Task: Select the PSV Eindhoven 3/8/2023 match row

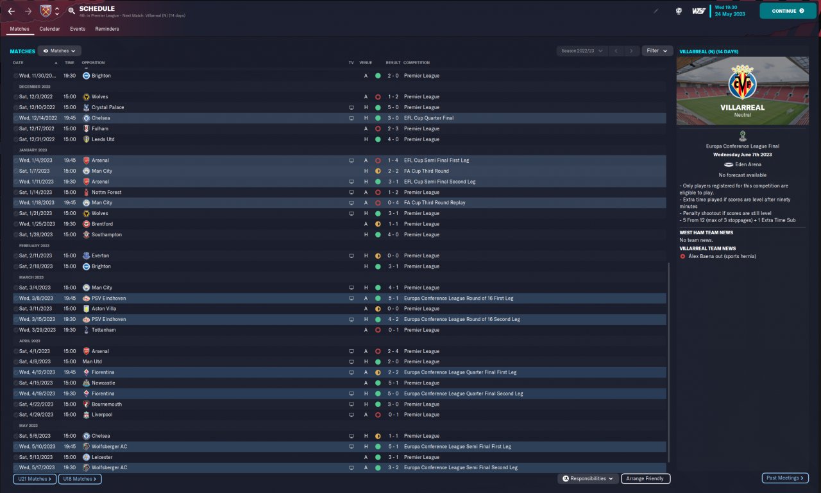Action: click(339, 298)
